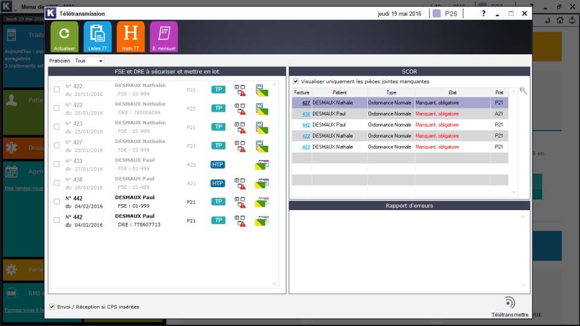The width and height of the screenshot is (580, 326).
Task: Click the Type column header
Action: coord(391,92)
